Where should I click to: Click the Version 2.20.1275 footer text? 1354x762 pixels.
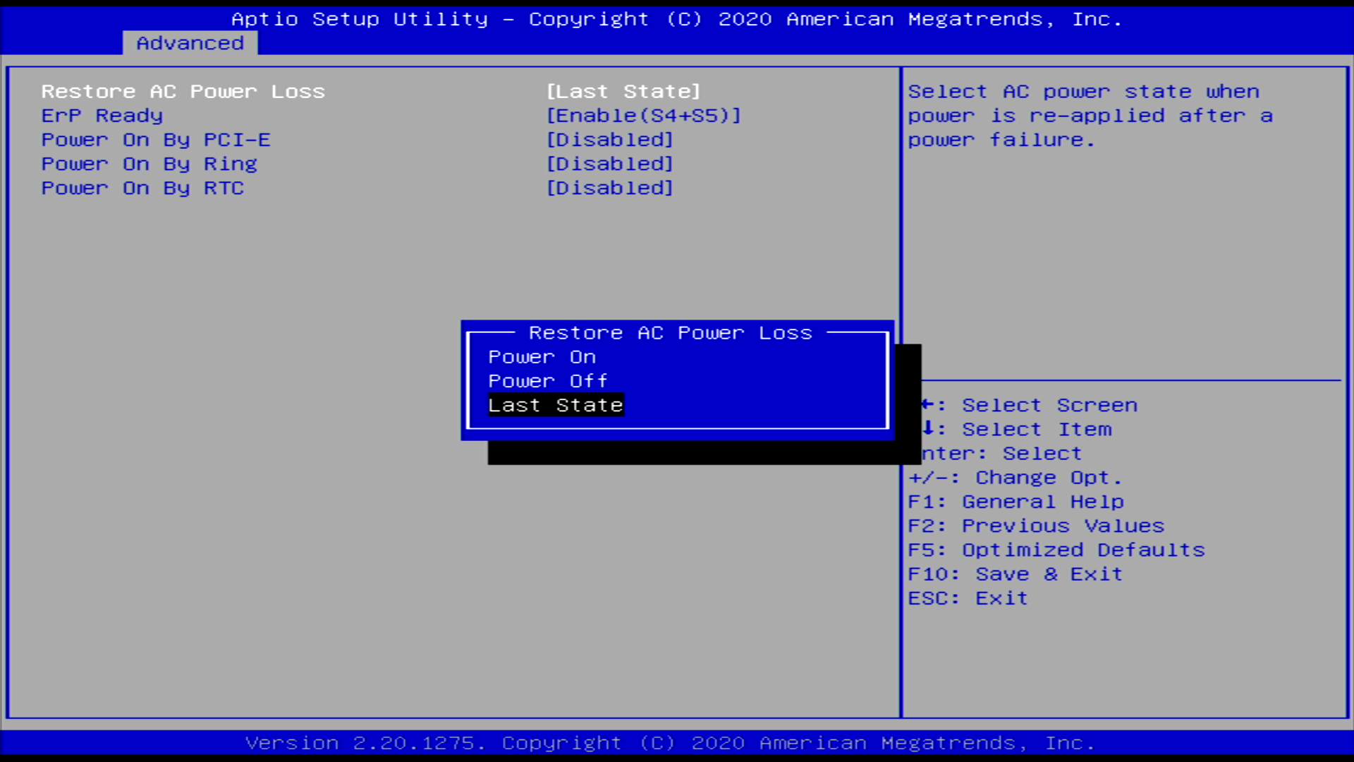coord(670,743)
